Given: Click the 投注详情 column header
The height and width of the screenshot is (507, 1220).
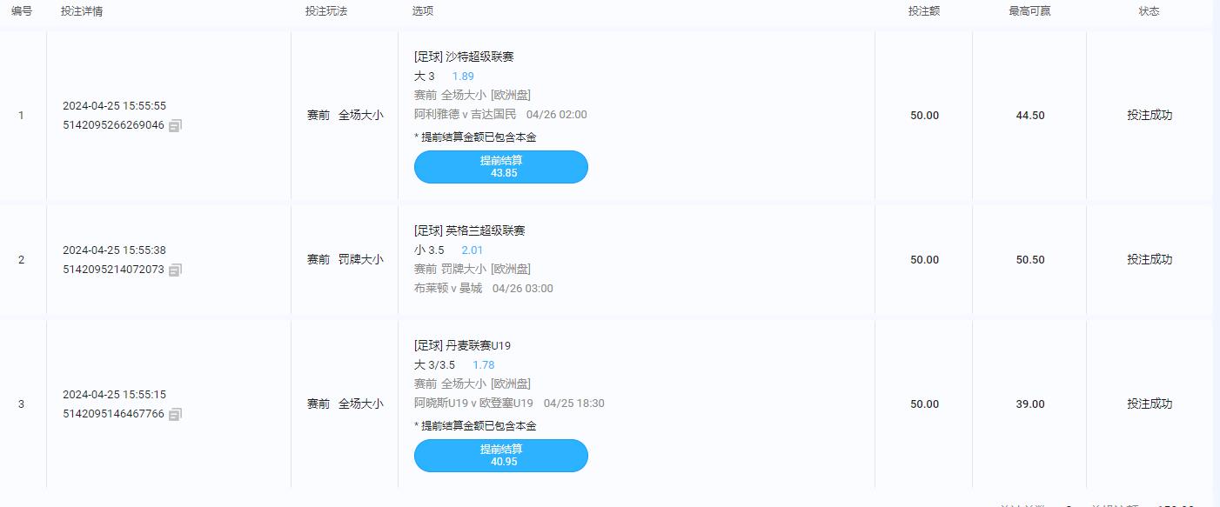Looking at the screenshot, I should click(82, 11).
